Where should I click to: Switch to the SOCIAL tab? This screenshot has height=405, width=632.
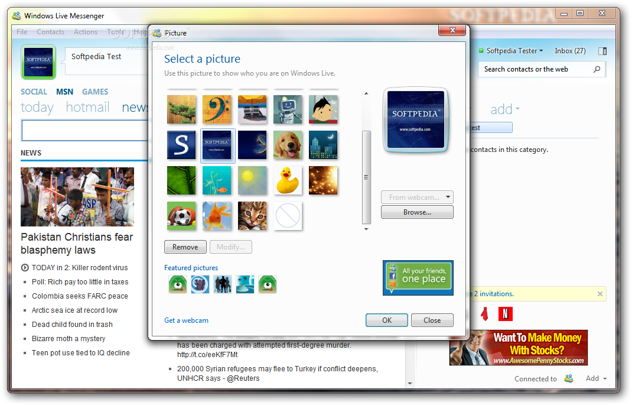[34, 92]
